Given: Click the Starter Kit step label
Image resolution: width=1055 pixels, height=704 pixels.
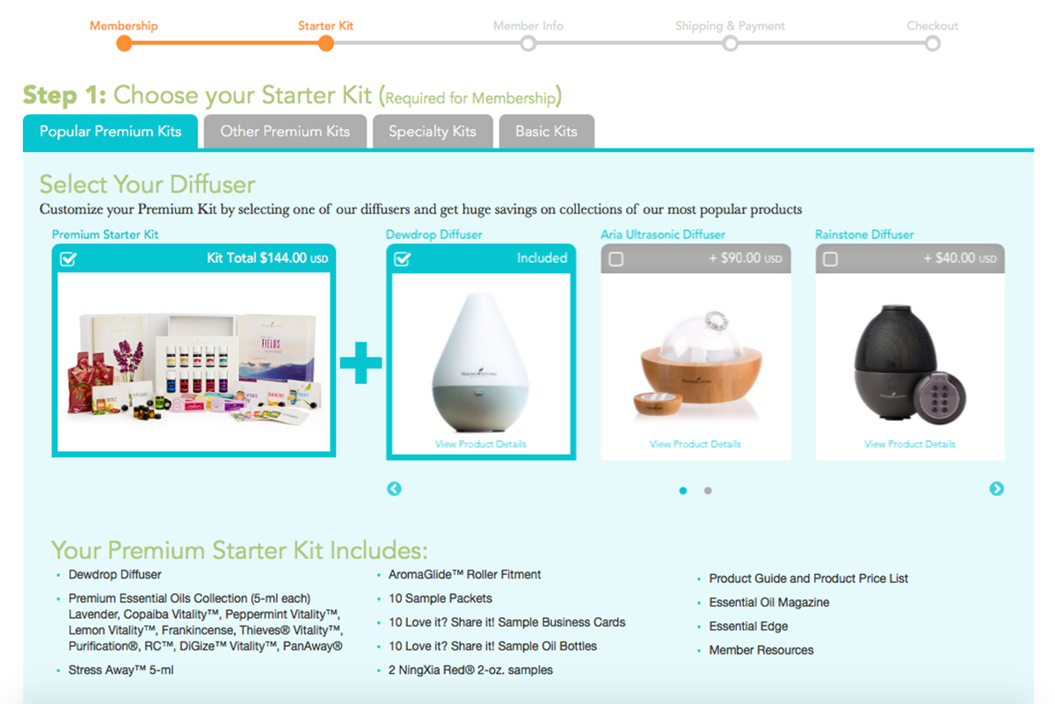Looking at the screenshot, I should point(326,25).
